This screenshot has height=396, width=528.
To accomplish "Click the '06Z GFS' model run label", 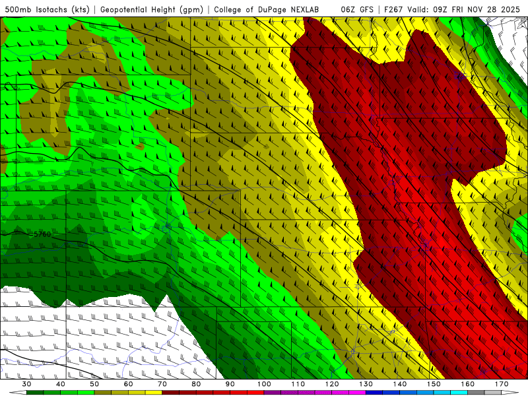I will (x=357, y=9).
